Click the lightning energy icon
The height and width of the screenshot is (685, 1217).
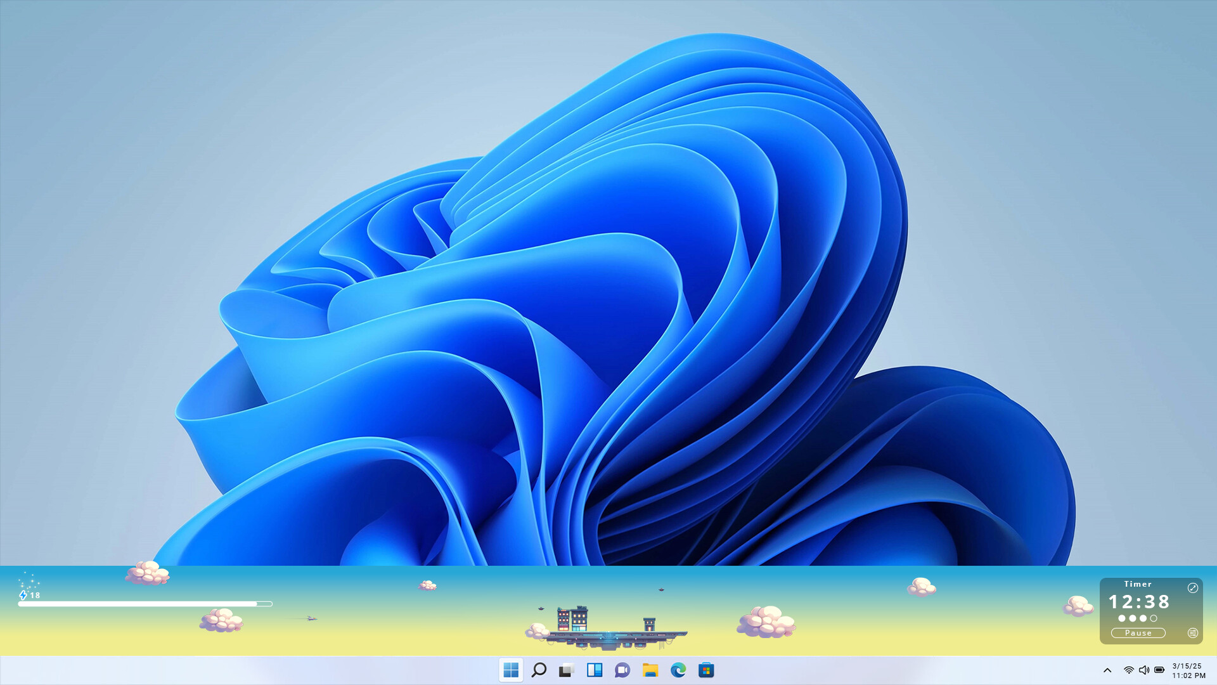coord(24,596)
